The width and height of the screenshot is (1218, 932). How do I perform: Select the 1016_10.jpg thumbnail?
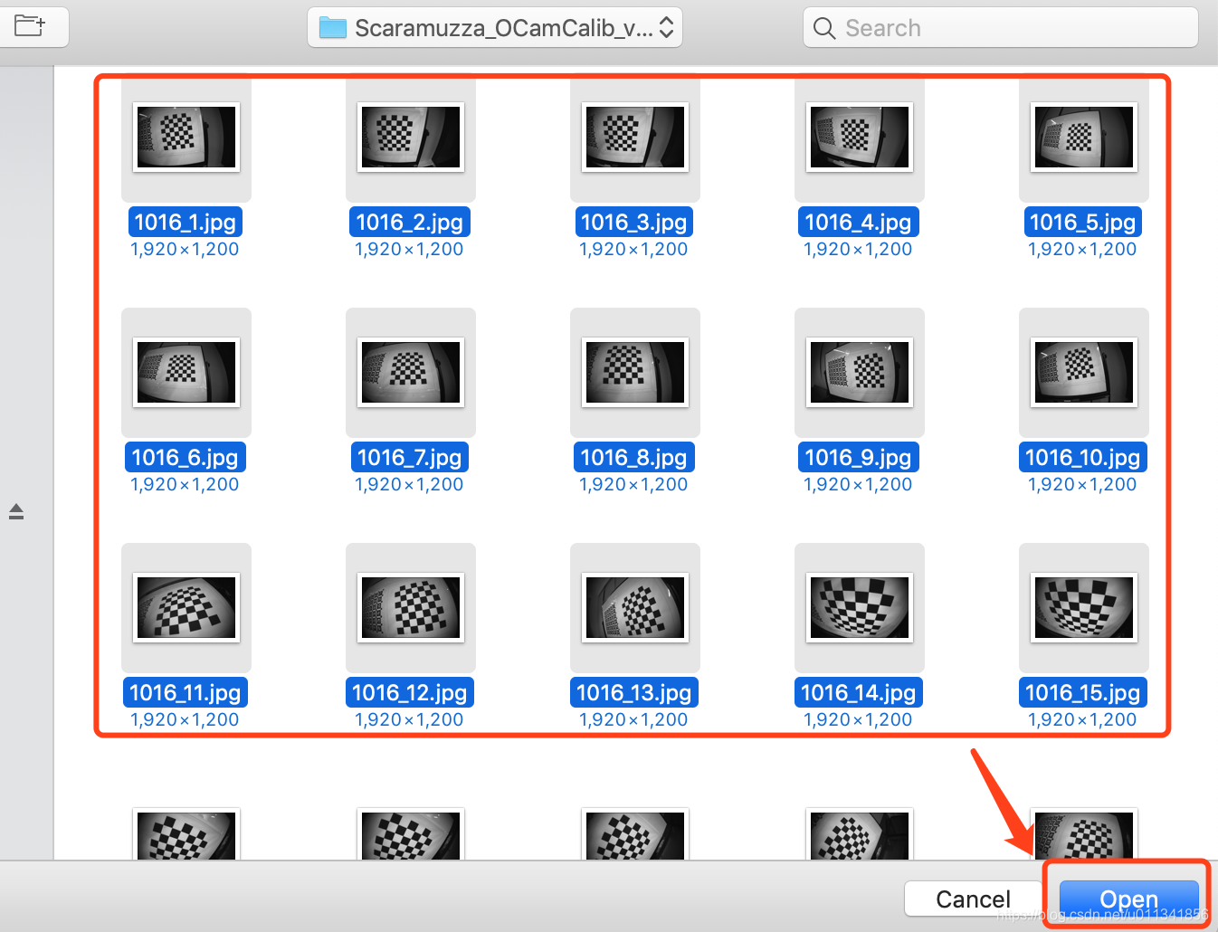pyautogui.click(x=1084, y=372)
